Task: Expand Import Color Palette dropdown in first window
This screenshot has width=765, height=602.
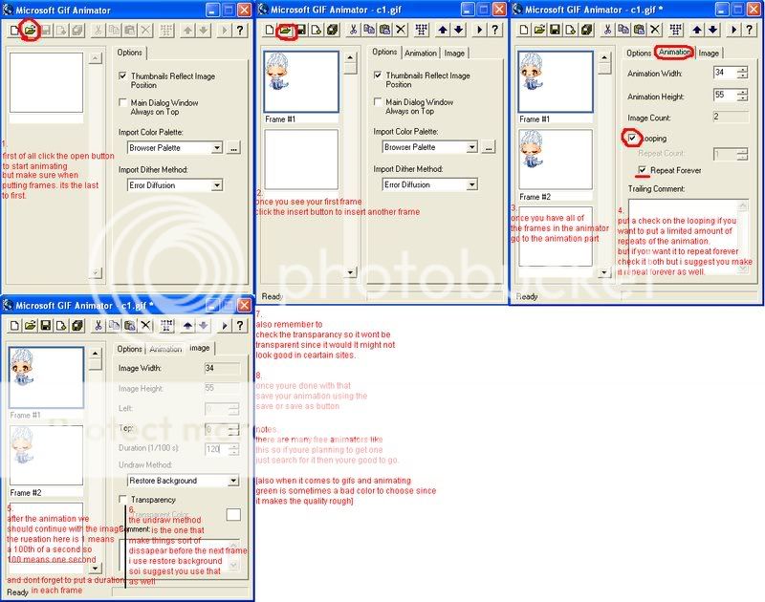Action: click(x=217, y=148)
